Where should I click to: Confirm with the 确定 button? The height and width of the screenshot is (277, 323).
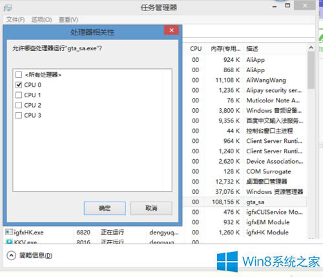105,208
